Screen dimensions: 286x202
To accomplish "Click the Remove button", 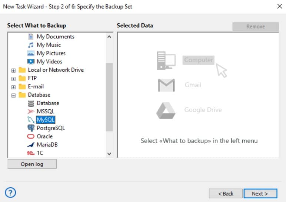I will (x=256, y=27).
